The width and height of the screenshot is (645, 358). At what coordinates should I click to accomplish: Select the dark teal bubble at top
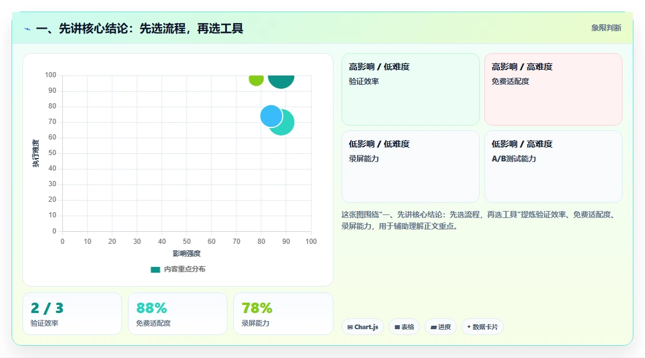pyautogui.click(x=281, y=81)
